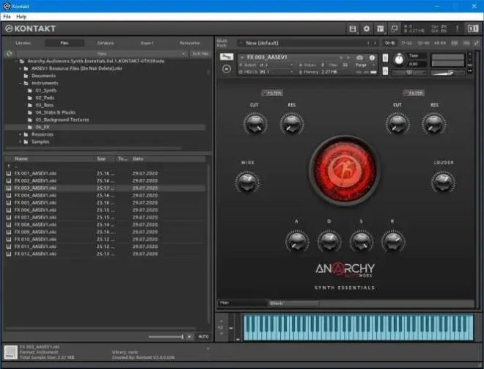
Task: Click the preview volume slider beside AUTO
Action: coord(166,337)
